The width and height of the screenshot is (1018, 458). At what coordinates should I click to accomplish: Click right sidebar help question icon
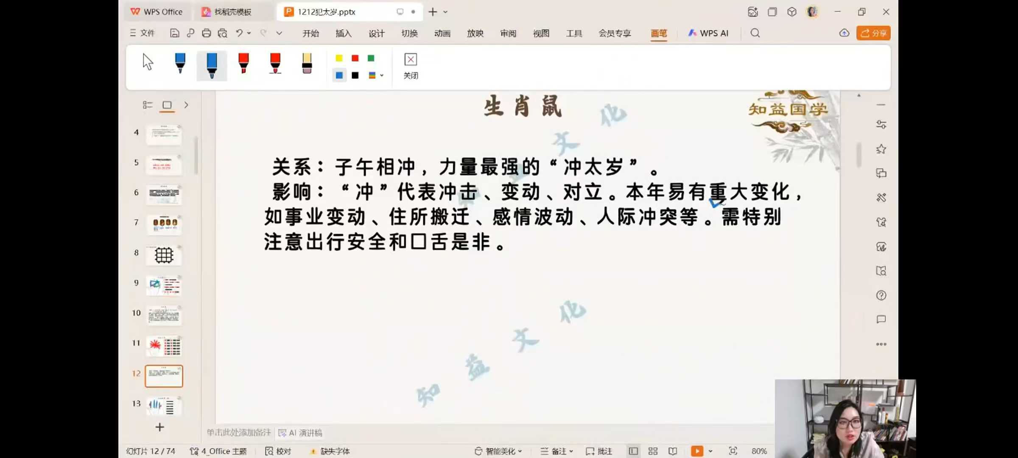pyautogui.click(x=881, y=295)
